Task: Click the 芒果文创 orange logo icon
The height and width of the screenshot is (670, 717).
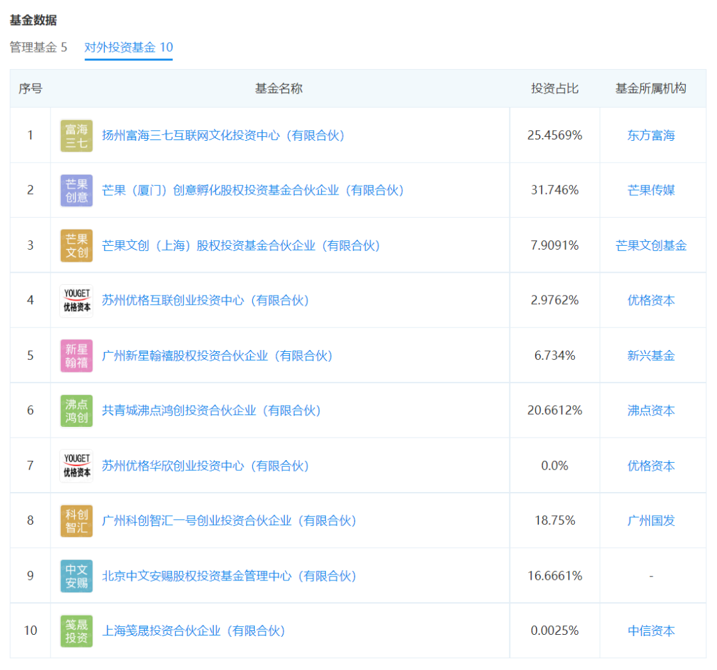Action: coord(76,246)
